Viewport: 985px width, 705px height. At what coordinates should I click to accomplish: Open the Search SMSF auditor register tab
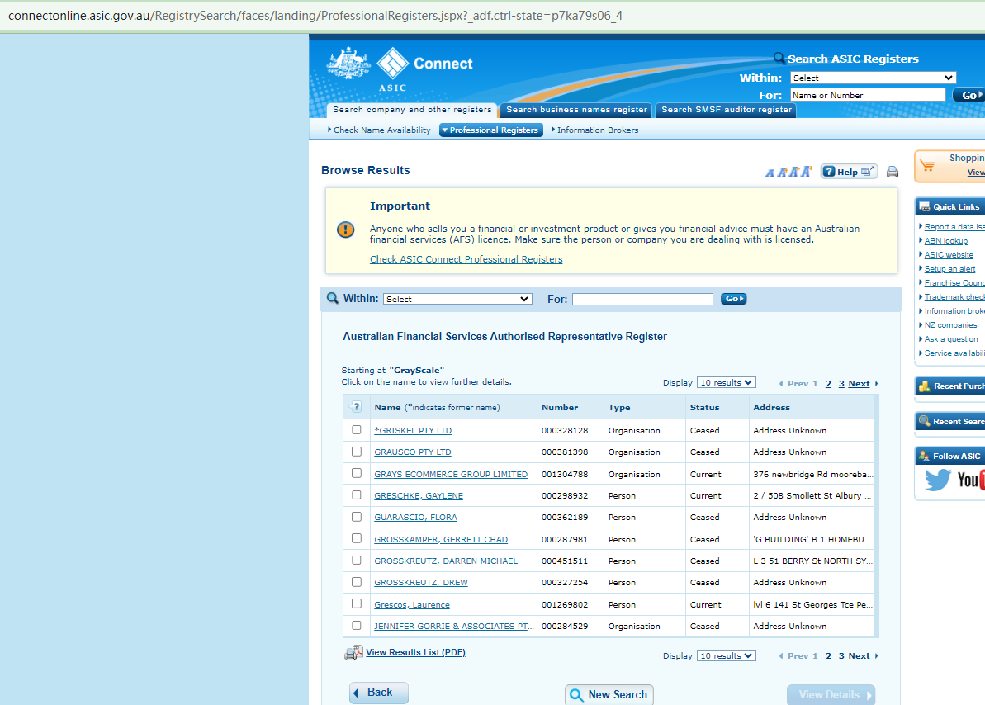pos(726,110)
